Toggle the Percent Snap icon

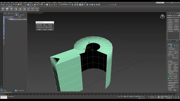(54, 4)
